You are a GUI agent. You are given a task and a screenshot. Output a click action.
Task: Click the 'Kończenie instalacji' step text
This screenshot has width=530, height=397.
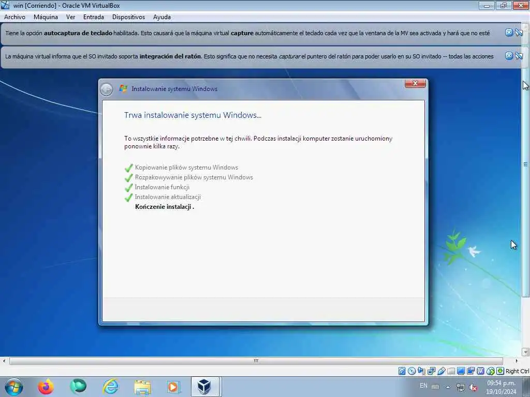pos(165,207)
